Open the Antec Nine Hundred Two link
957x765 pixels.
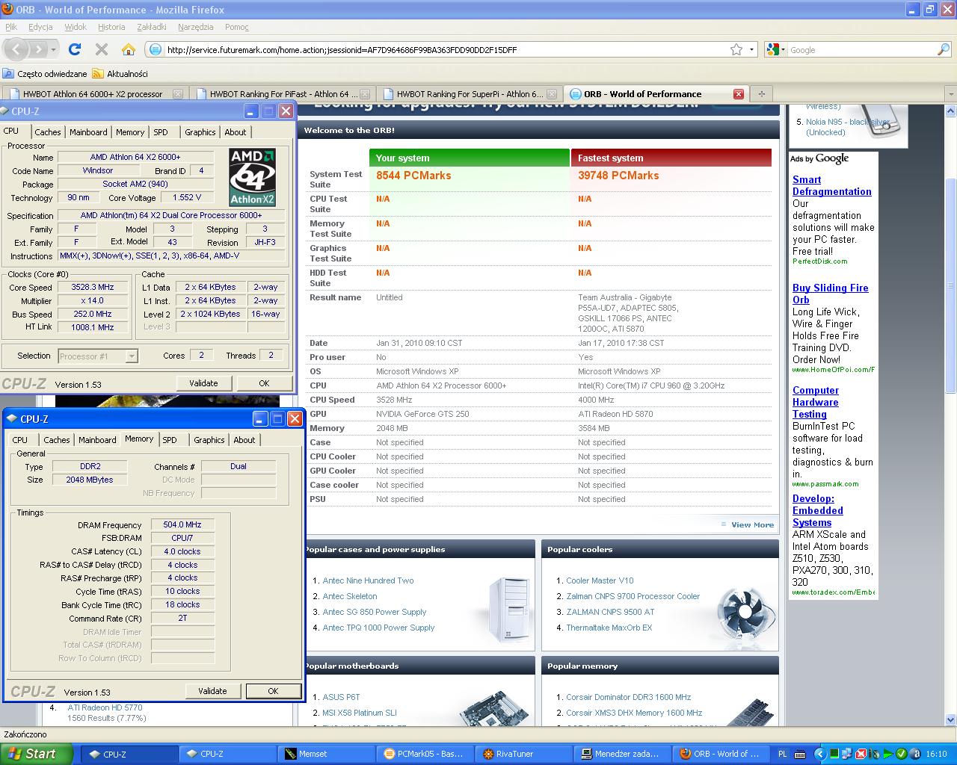click(x=368, y=580)
